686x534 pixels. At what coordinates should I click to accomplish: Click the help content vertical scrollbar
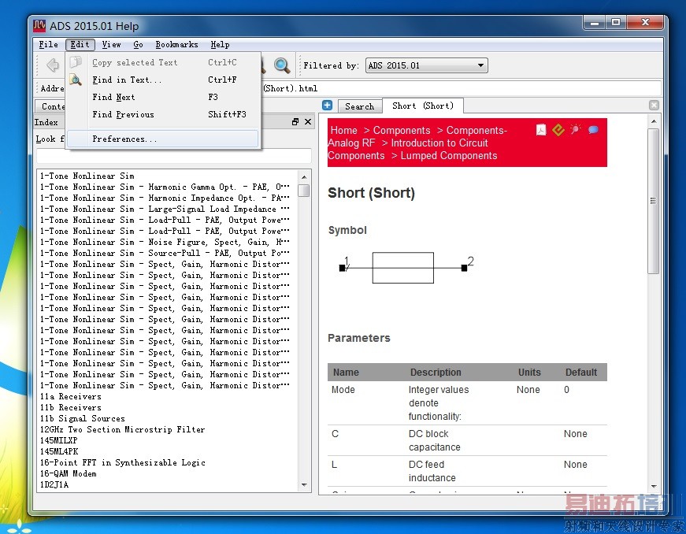click(x=653, y=202)
